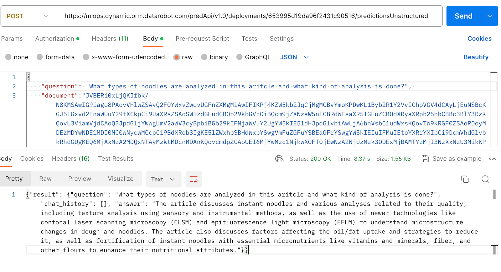
Task: Click the copy response icon
Action: [x=465, y=179]
